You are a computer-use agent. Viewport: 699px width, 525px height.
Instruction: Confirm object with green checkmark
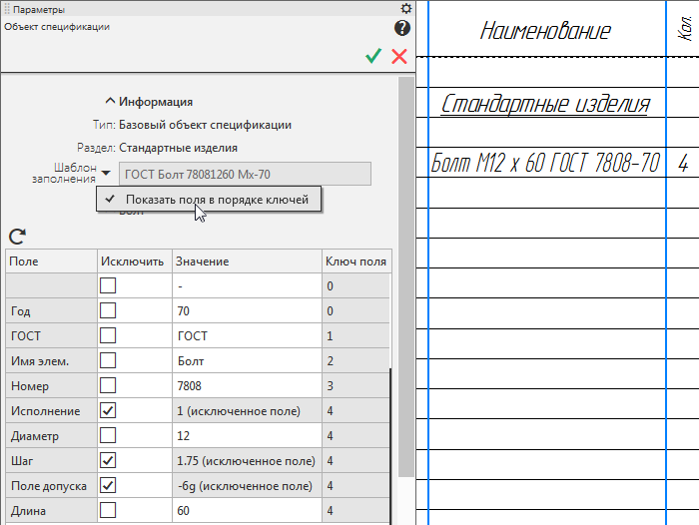point(373,57)
